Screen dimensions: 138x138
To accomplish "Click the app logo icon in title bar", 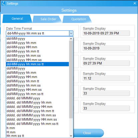I will coord(3,3).
